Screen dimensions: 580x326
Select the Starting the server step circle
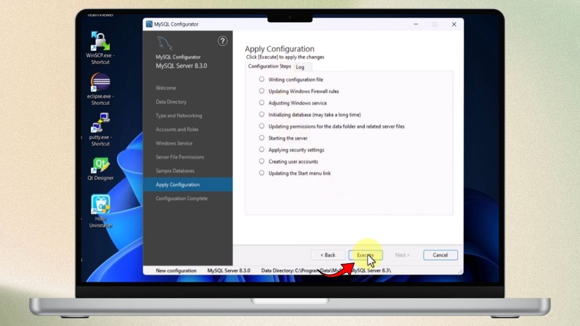(261, 138)
